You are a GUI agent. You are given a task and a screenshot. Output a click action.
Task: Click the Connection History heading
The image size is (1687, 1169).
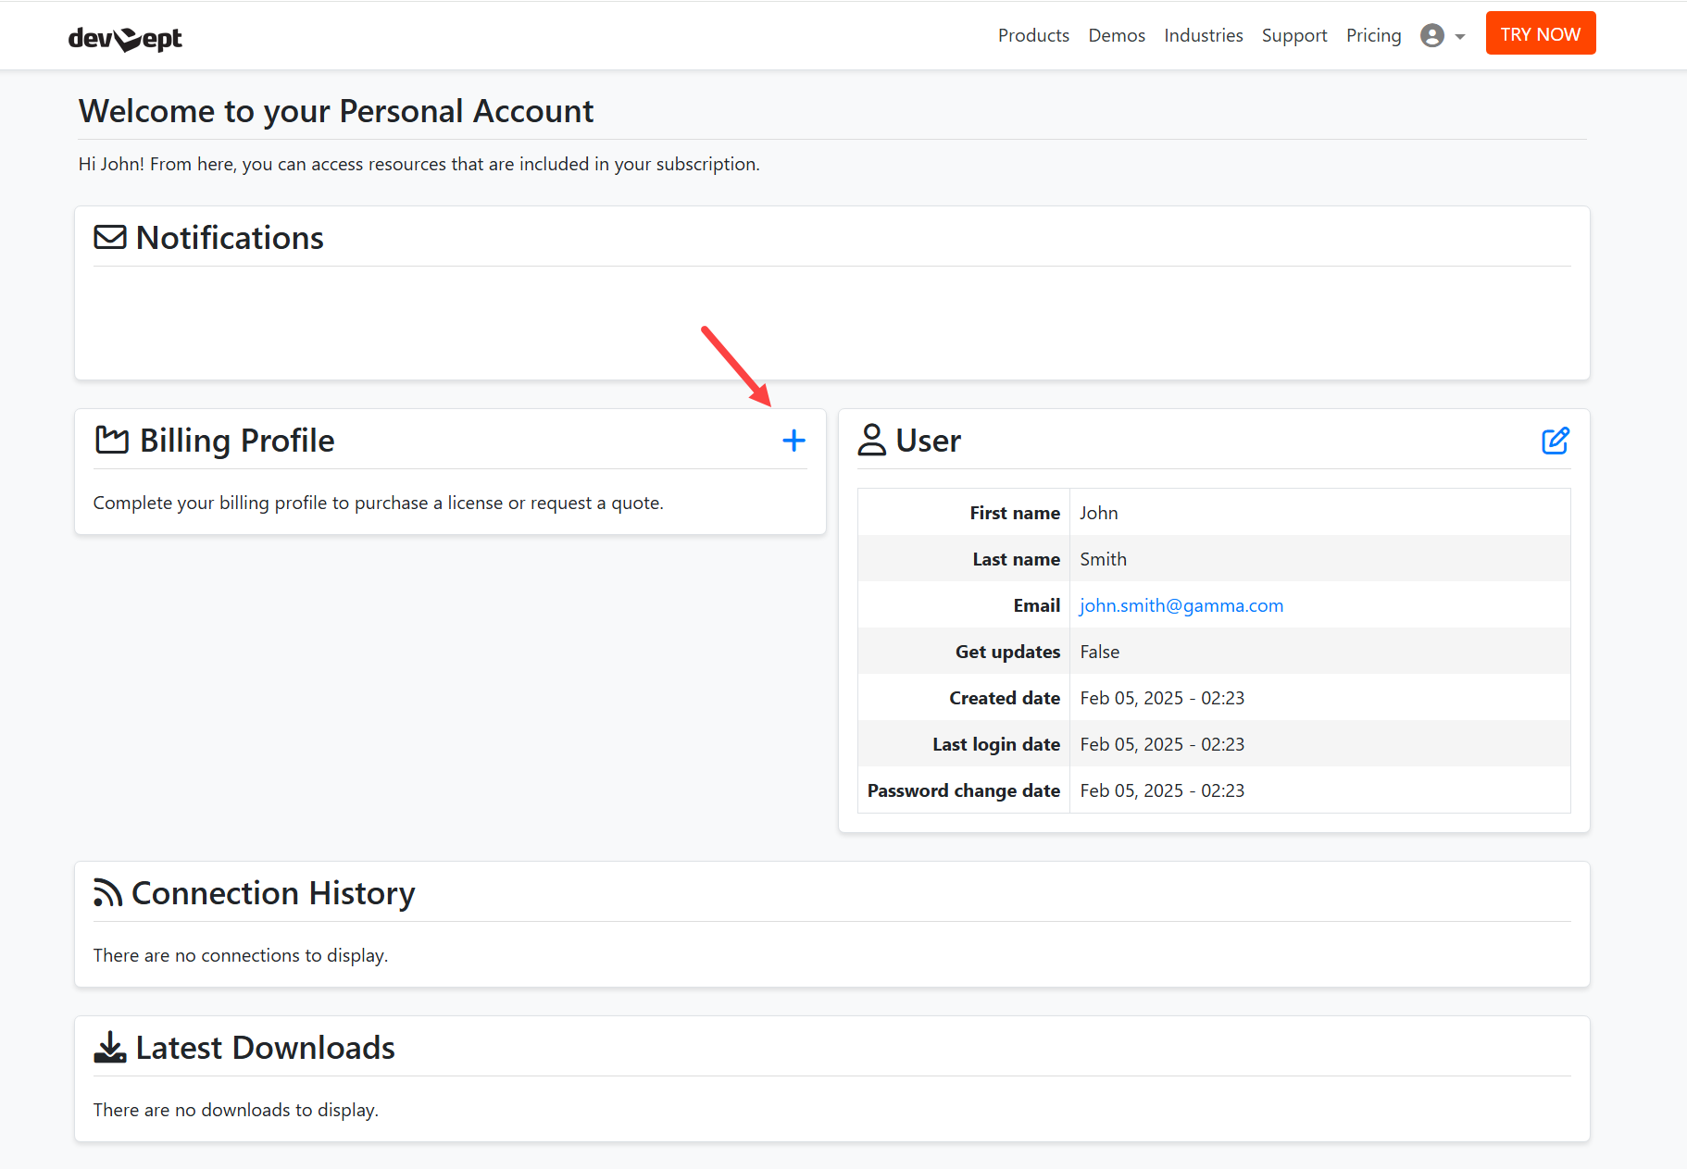coord(273,893)
